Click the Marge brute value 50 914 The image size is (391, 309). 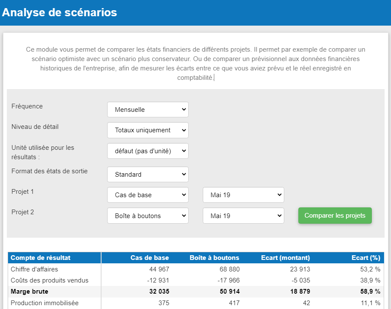(229, 292)
